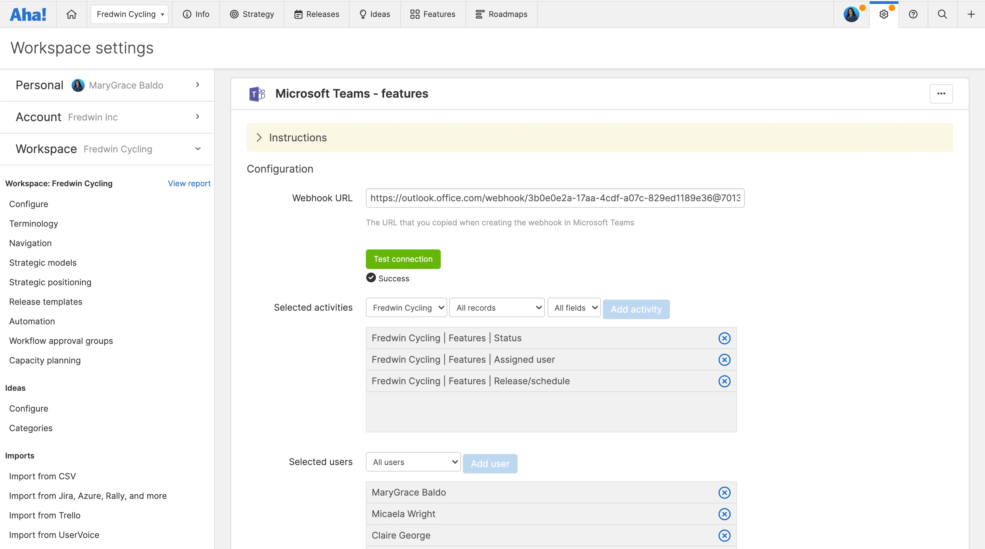Click the help question mark icon
Viewport: 985px width, 549px height.
[913, 14]
